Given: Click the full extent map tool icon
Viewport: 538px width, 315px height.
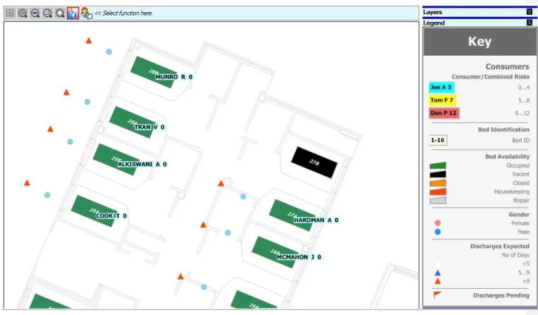Looking at the screenshot, I should coord(10,13).
